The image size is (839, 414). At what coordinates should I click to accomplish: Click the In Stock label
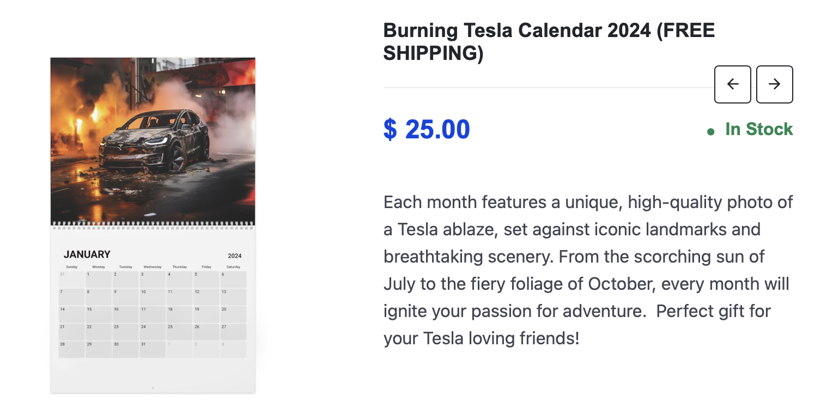[x=759, y=129]
